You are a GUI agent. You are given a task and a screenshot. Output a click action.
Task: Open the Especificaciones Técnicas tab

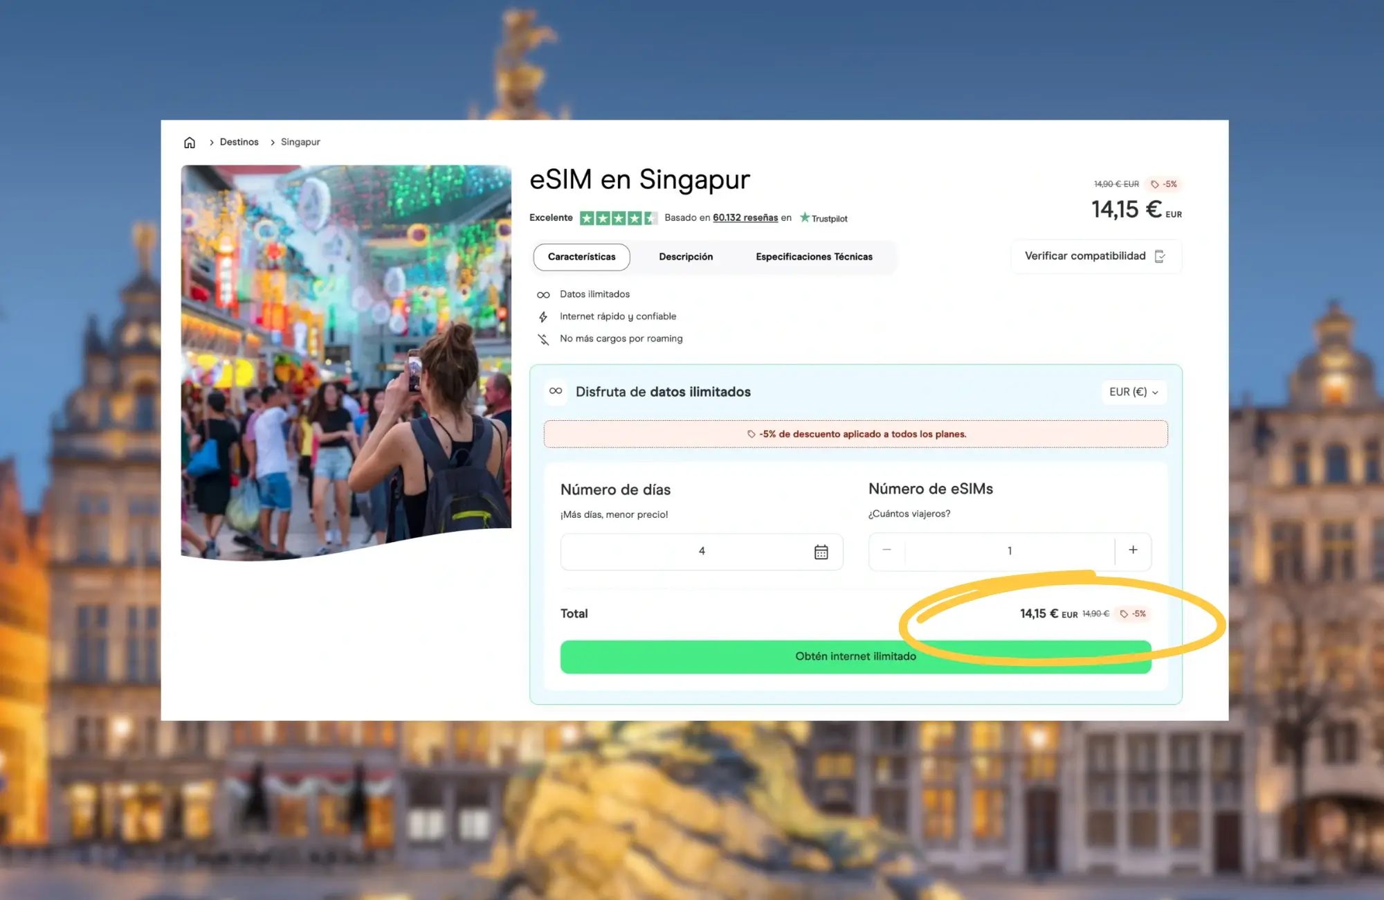tap(814, 257)
